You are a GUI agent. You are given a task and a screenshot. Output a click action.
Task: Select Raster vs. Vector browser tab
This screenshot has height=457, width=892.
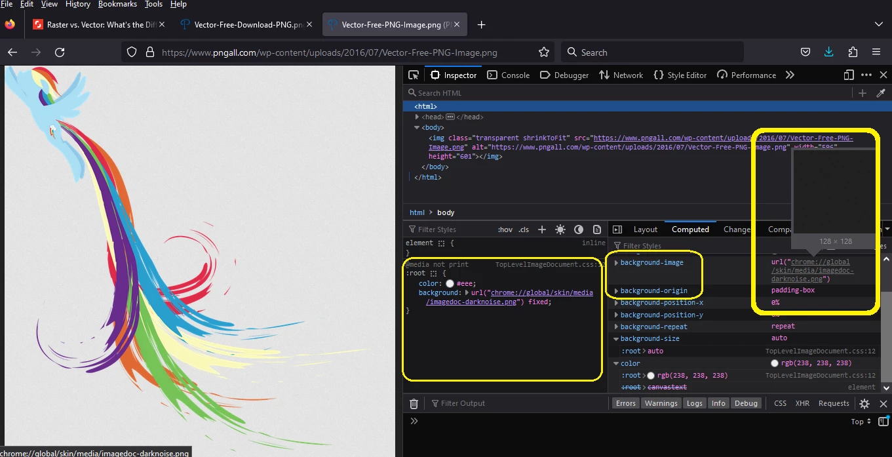(x=98, y=25)
